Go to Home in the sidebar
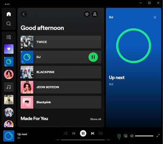The image size is (163, 144). 9,14
